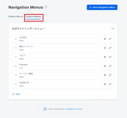Image resolution: width=127 pixels, height=118 pixels.
Task: Click pencil icon for ブログ page item
Action: click(110, 57)
